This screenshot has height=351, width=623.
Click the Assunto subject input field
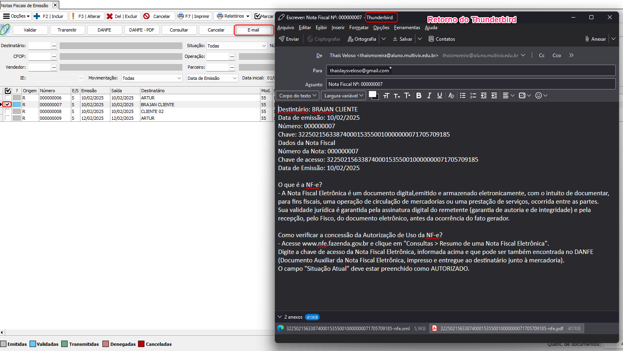(470, 84)
